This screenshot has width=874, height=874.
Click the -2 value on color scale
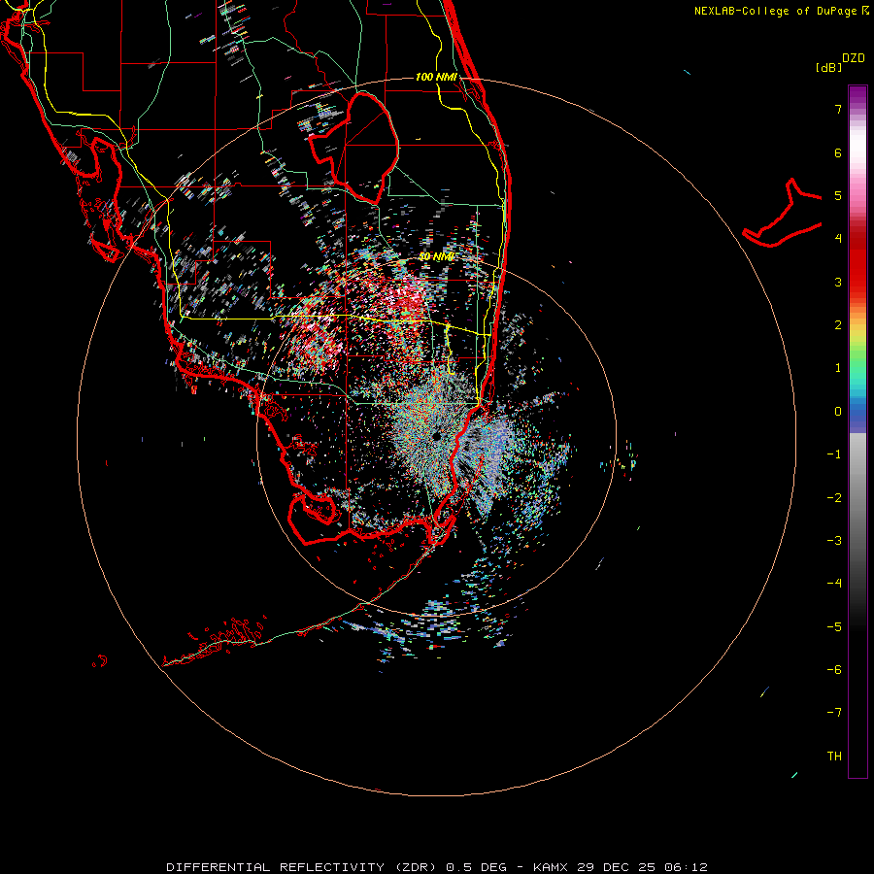coord(834,498)
